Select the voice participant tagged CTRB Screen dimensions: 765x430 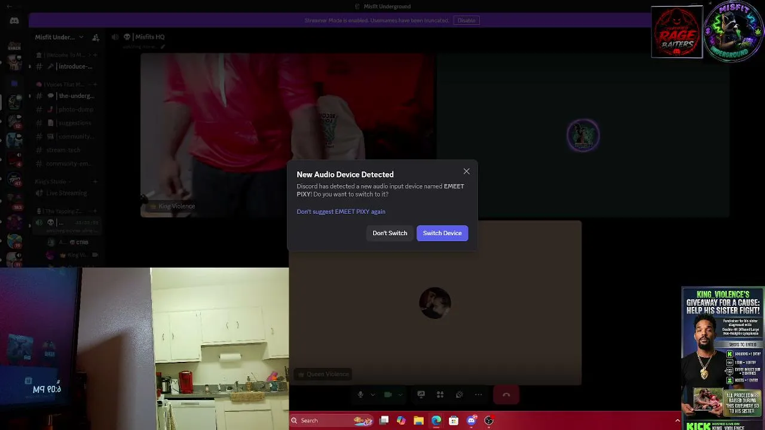[x=72, y=242]
